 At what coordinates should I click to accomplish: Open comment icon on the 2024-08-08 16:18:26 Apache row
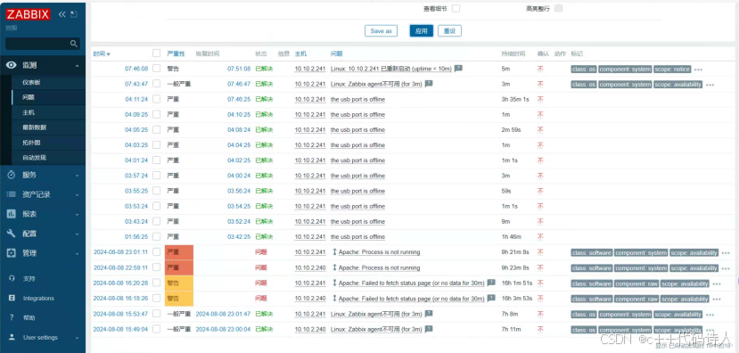(x=491, y=298)
